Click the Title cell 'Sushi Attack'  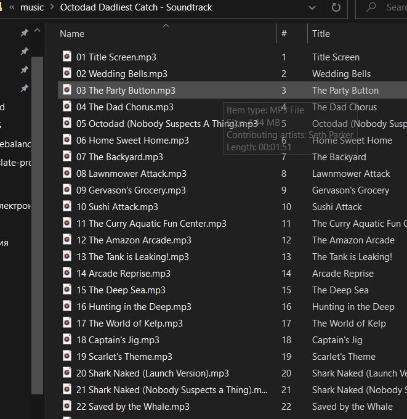(x=337, y=207)
